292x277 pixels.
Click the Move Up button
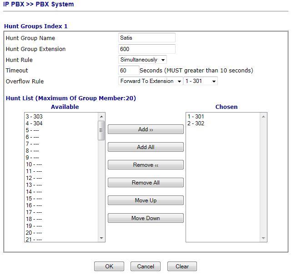(146, 200)
